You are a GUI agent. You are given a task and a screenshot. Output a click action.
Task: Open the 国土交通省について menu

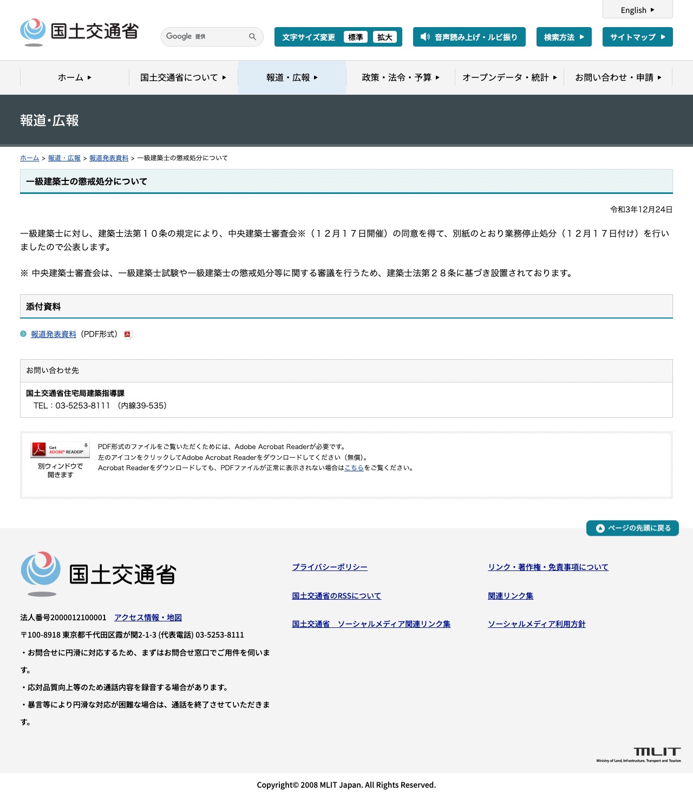click(x=184, y=77)
